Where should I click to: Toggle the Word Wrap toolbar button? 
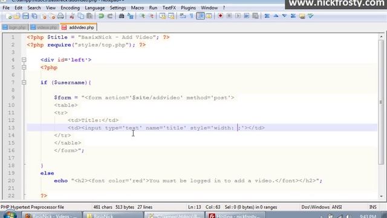[x=183, y=16]
